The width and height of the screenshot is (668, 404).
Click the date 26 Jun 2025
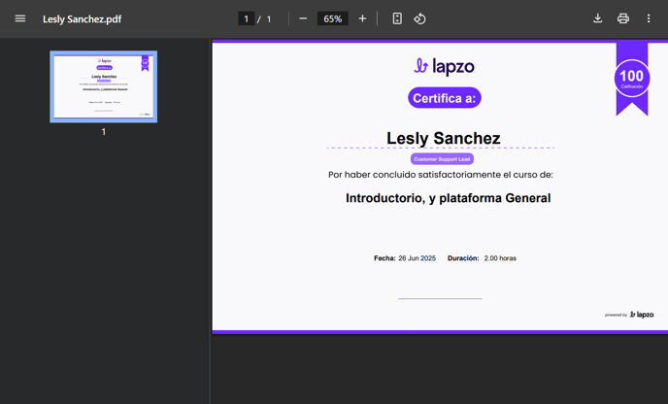(417, 258)
